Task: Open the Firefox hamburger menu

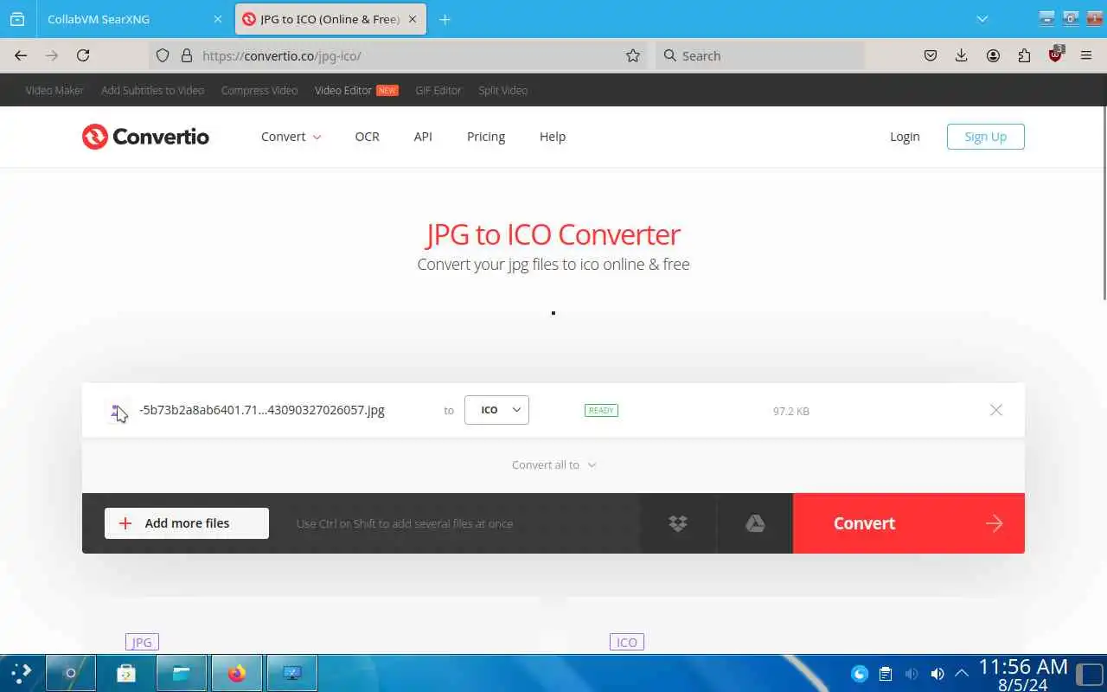Action: pyautogui.click(x=1086, y=55)
